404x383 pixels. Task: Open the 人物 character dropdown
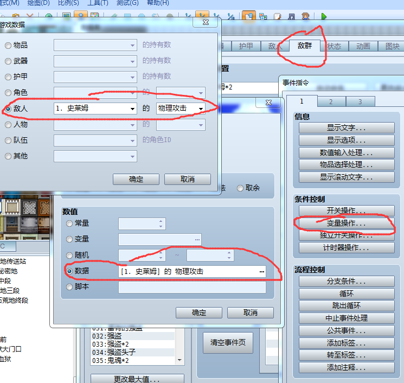[95, 125]
